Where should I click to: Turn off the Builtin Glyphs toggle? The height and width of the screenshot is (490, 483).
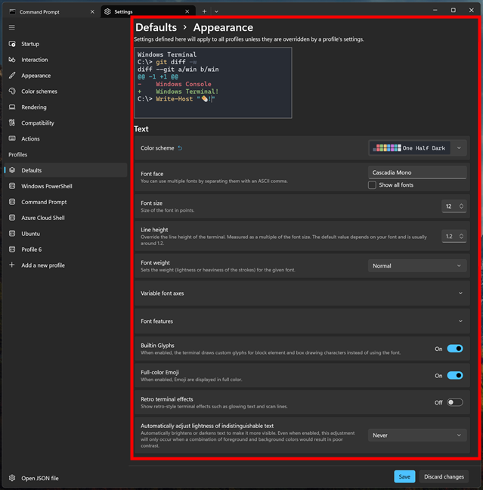pyautogui.click(x=455, y=349)
